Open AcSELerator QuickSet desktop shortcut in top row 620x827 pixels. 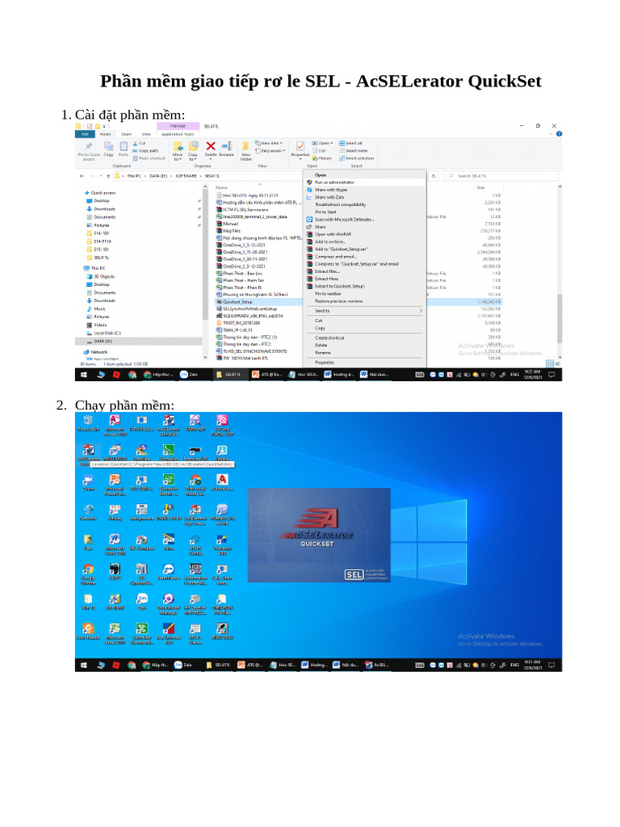[169, 425]
